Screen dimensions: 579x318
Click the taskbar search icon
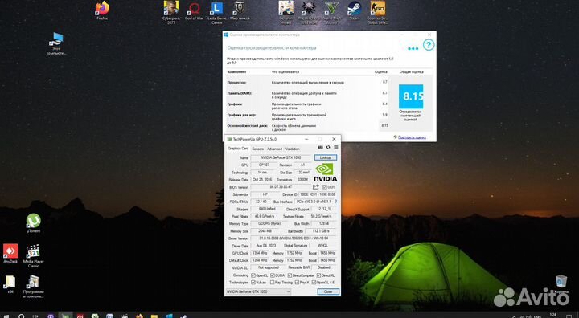22,316
